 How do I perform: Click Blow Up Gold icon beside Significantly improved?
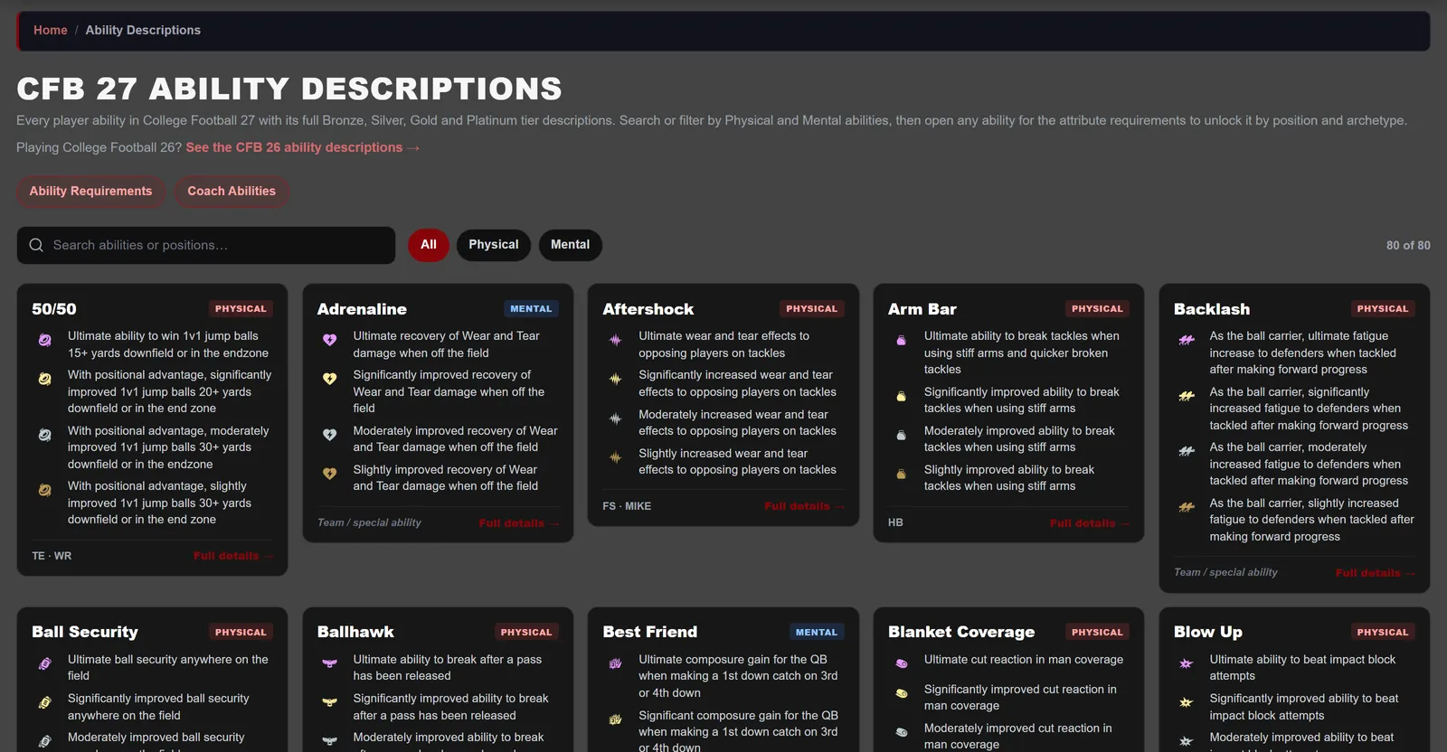pyautogui.click(x=1187, y=702)
